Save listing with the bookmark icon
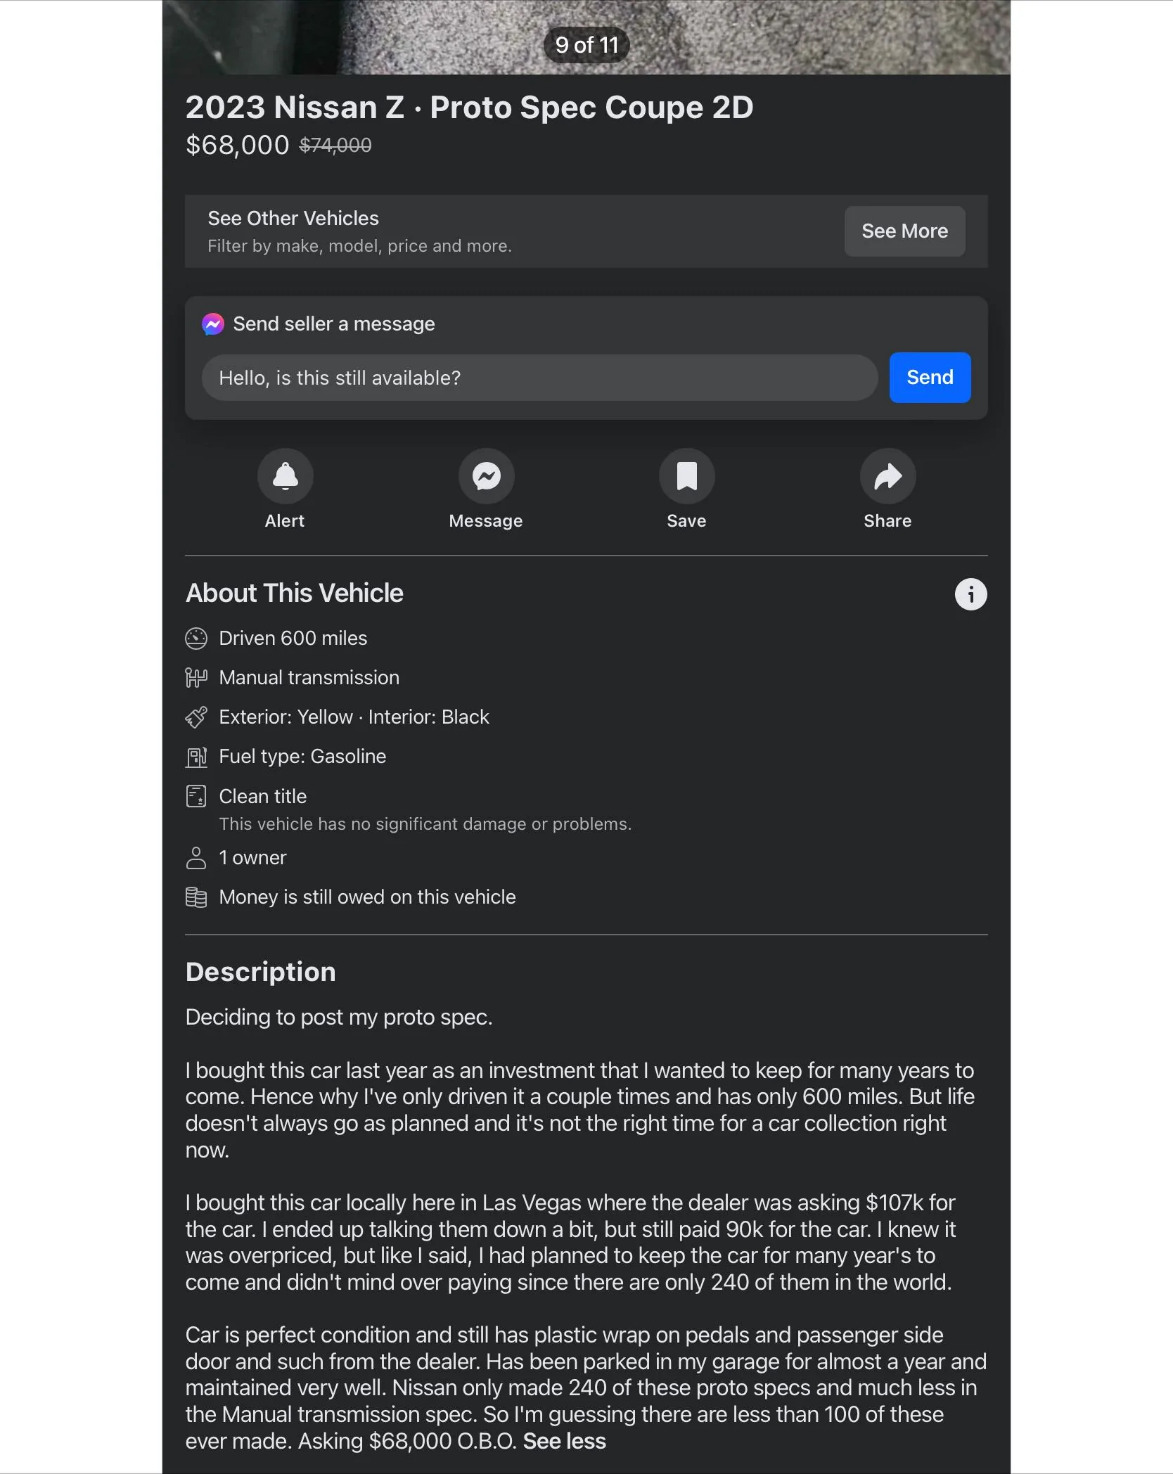The image size is (1173, 1474). [x=686, y=476]
